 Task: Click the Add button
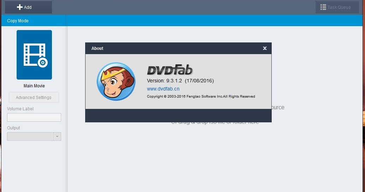28,7
